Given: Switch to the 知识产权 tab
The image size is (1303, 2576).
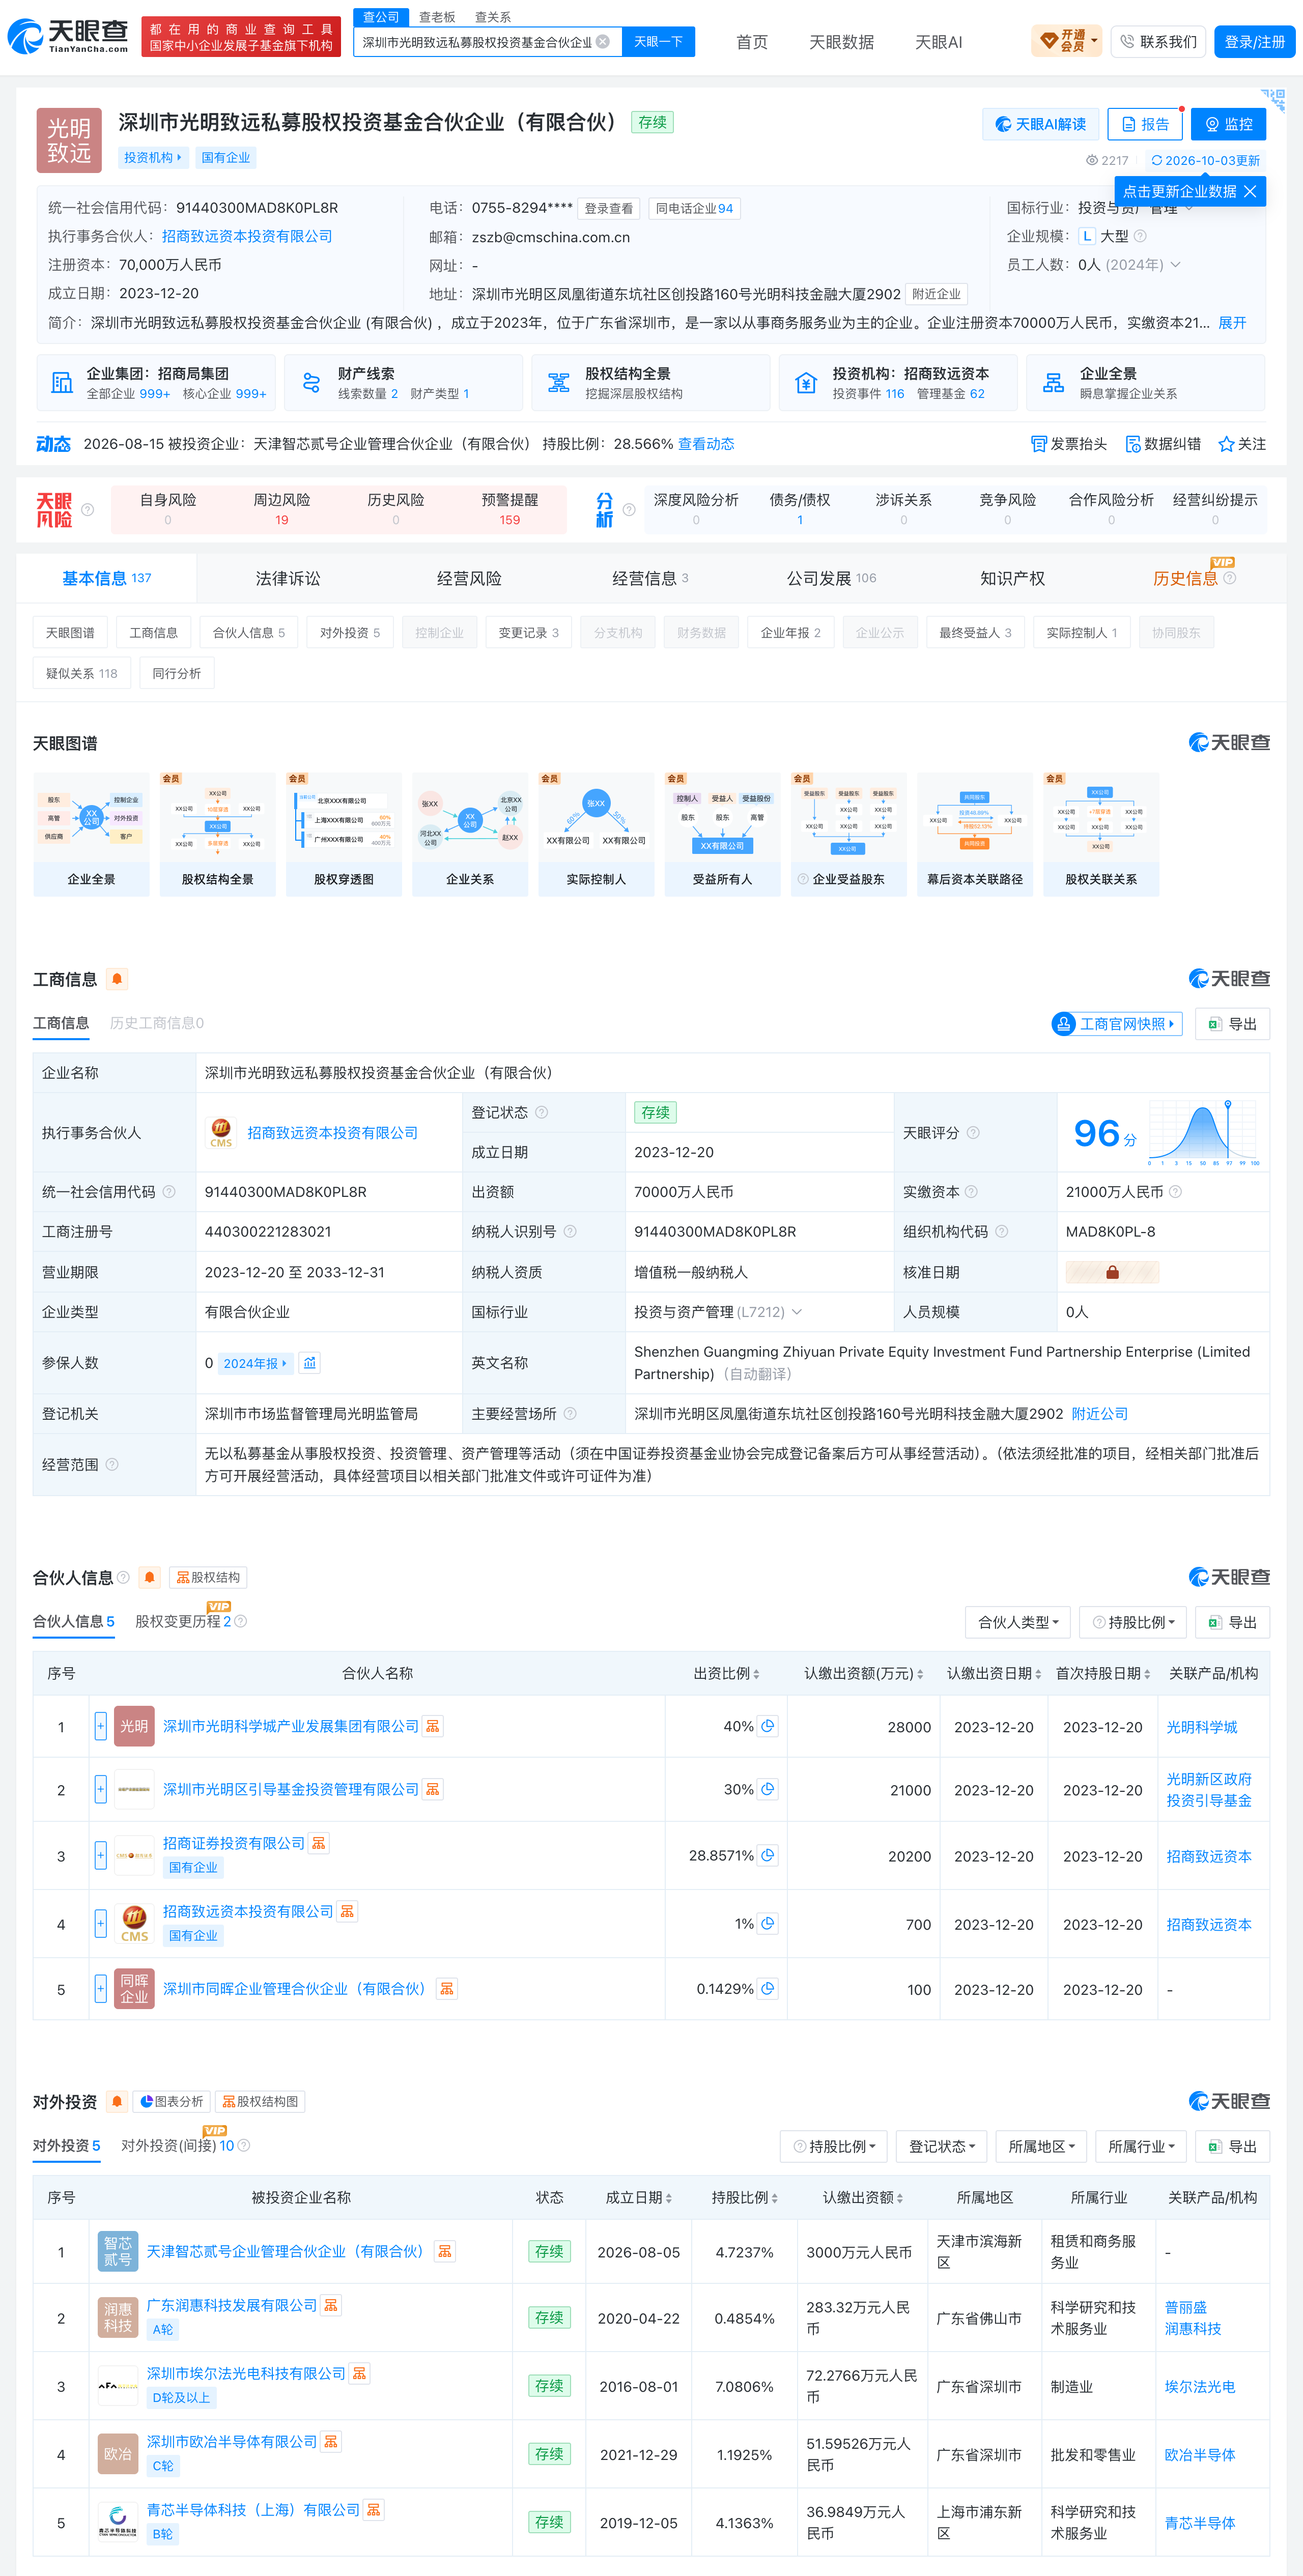Looking at the screenshot, I should [1012, 578].
